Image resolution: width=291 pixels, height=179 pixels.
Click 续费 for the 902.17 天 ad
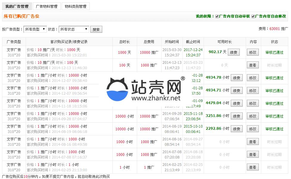coord(233,53)
